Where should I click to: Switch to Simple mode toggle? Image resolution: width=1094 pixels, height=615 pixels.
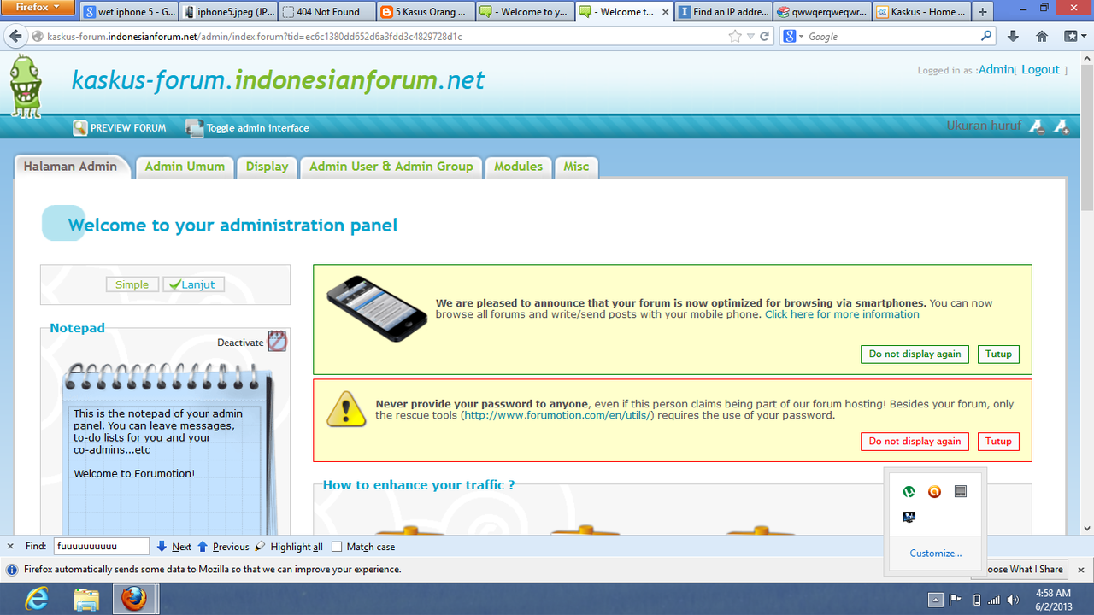(x=132, y=284)
